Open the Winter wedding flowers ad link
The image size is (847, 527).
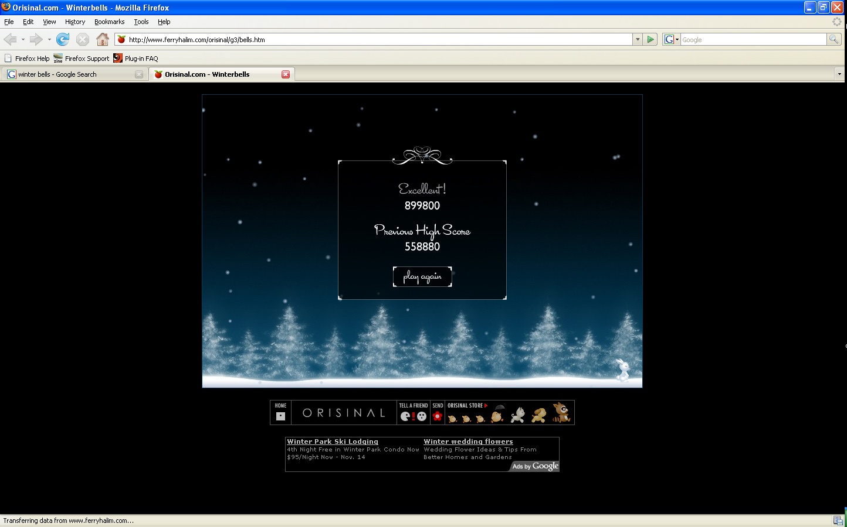pos(468,442)
